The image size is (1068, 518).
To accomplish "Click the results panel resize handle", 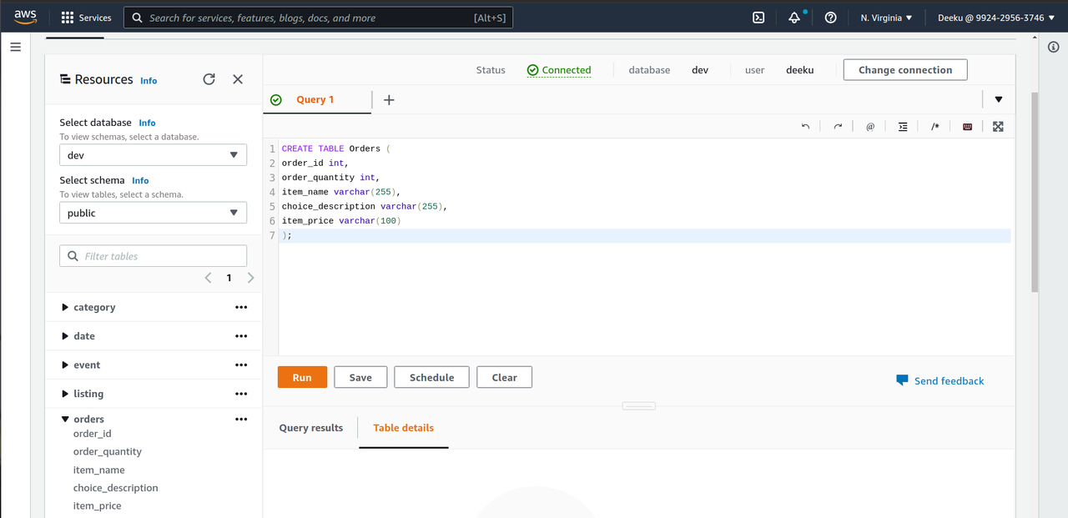I will click(639, 406).
